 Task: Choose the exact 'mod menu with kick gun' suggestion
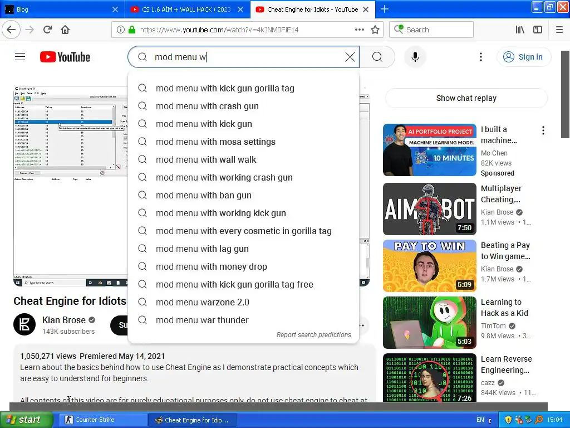(244, 124)
